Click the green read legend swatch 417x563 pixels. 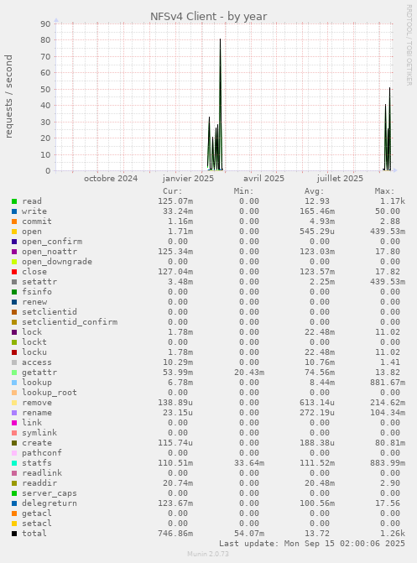click(14, 201)
